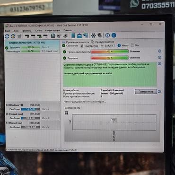Select the F: [Новый том] partition

tap(33, 125)
